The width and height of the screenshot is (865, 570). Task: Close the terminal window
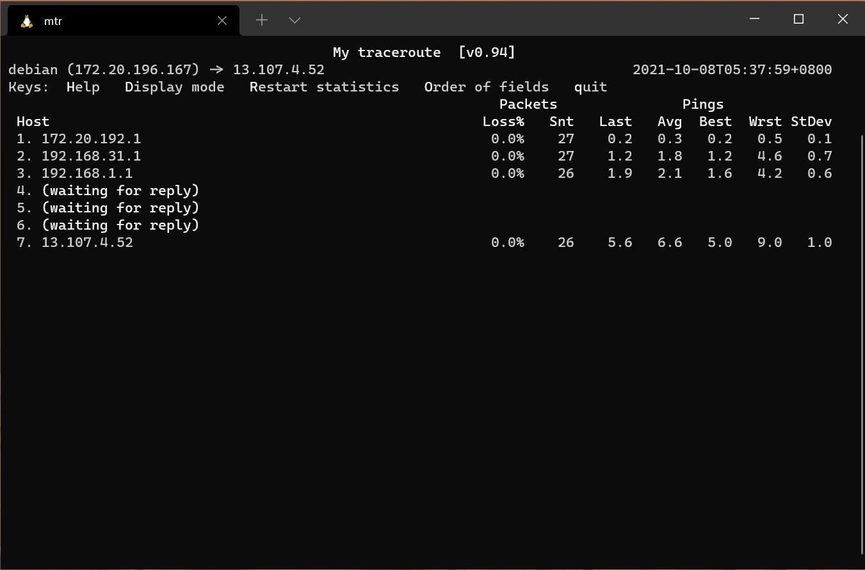coord(843,19)
